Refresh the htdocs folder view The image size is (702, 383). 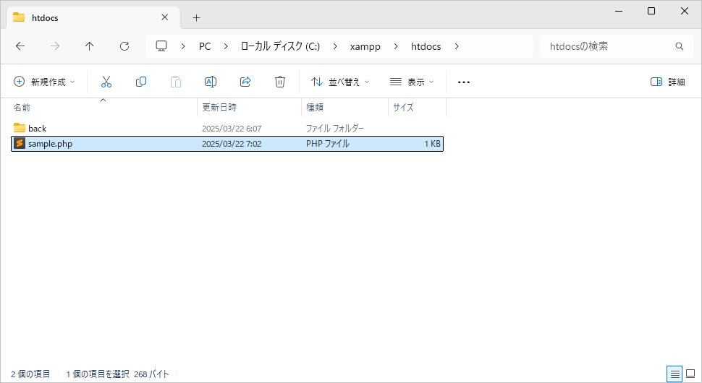(124, 46)
